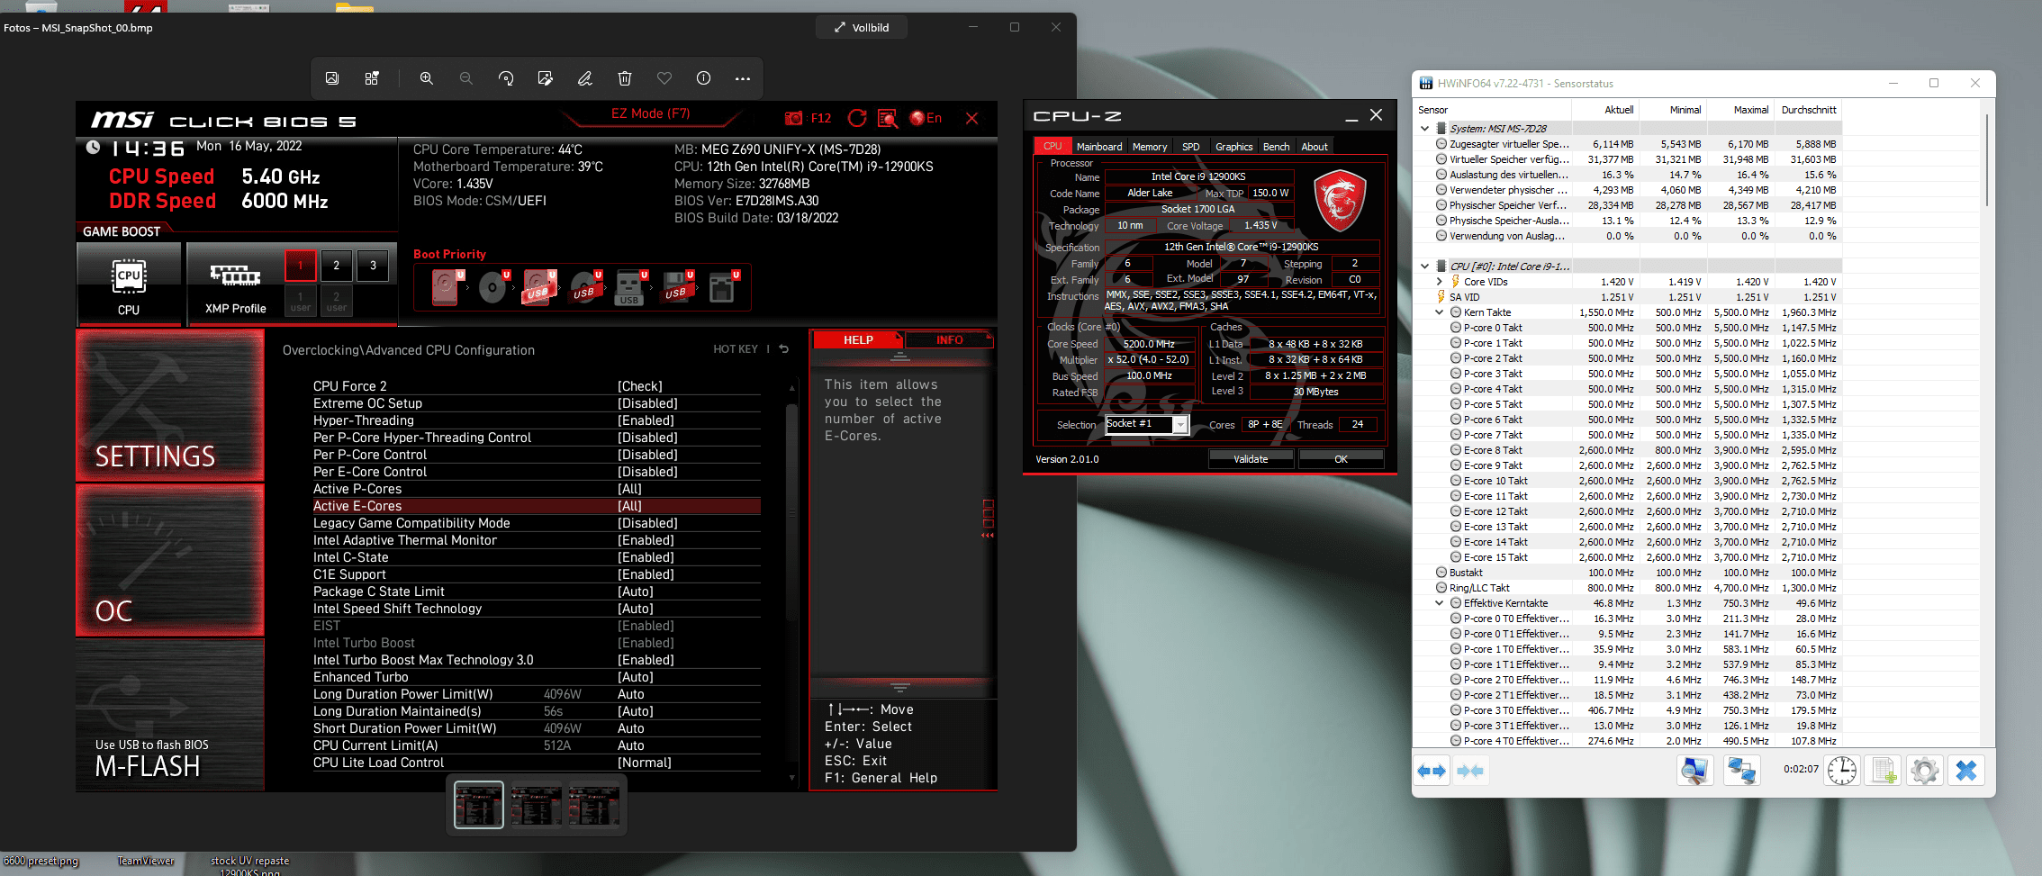Select XMP profile 3

[x=373, y=266]
